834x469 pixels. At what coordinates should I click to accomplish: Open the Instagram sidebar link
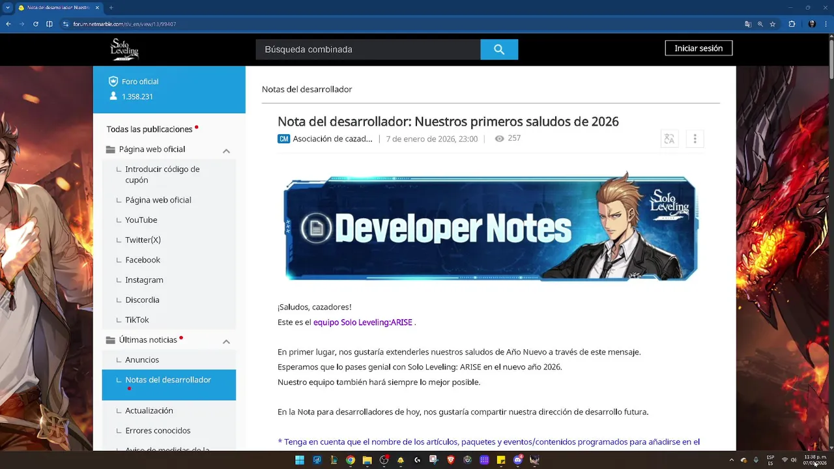144,280
